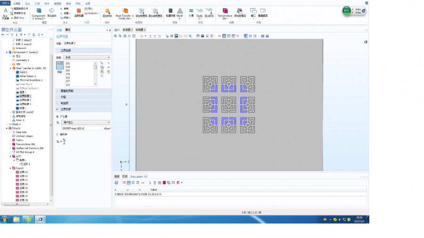Click the zoom in icon in graphics toolbar
Image resolution: width=424 pixels, height=238 pixels.
coord(114,36)
